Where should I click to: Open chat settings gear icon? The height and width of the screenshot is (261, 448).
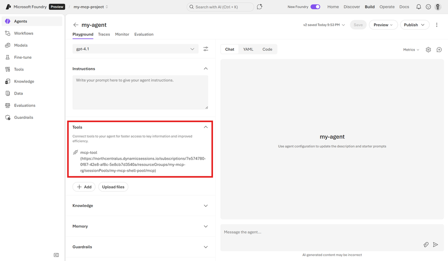pyautogui.click(x=428, y=49)
